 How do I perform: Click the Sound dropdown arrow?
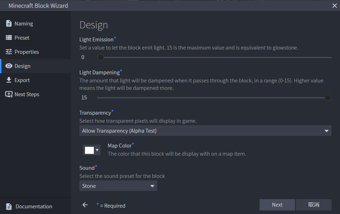[x=152, y=186]
